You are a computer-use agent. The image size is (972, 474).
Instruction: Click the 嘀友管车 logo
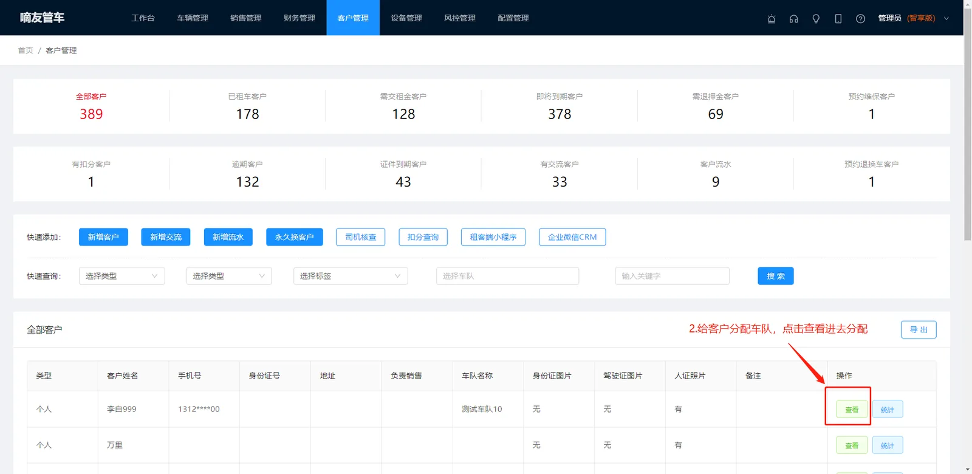pyautogui.click(x=42, y=18)
